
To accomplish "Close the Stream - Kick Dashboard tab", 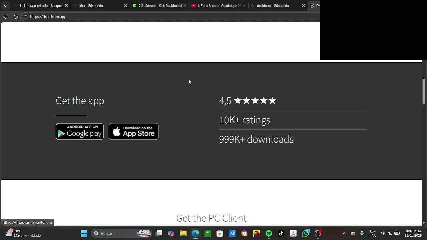I will 185,6.
